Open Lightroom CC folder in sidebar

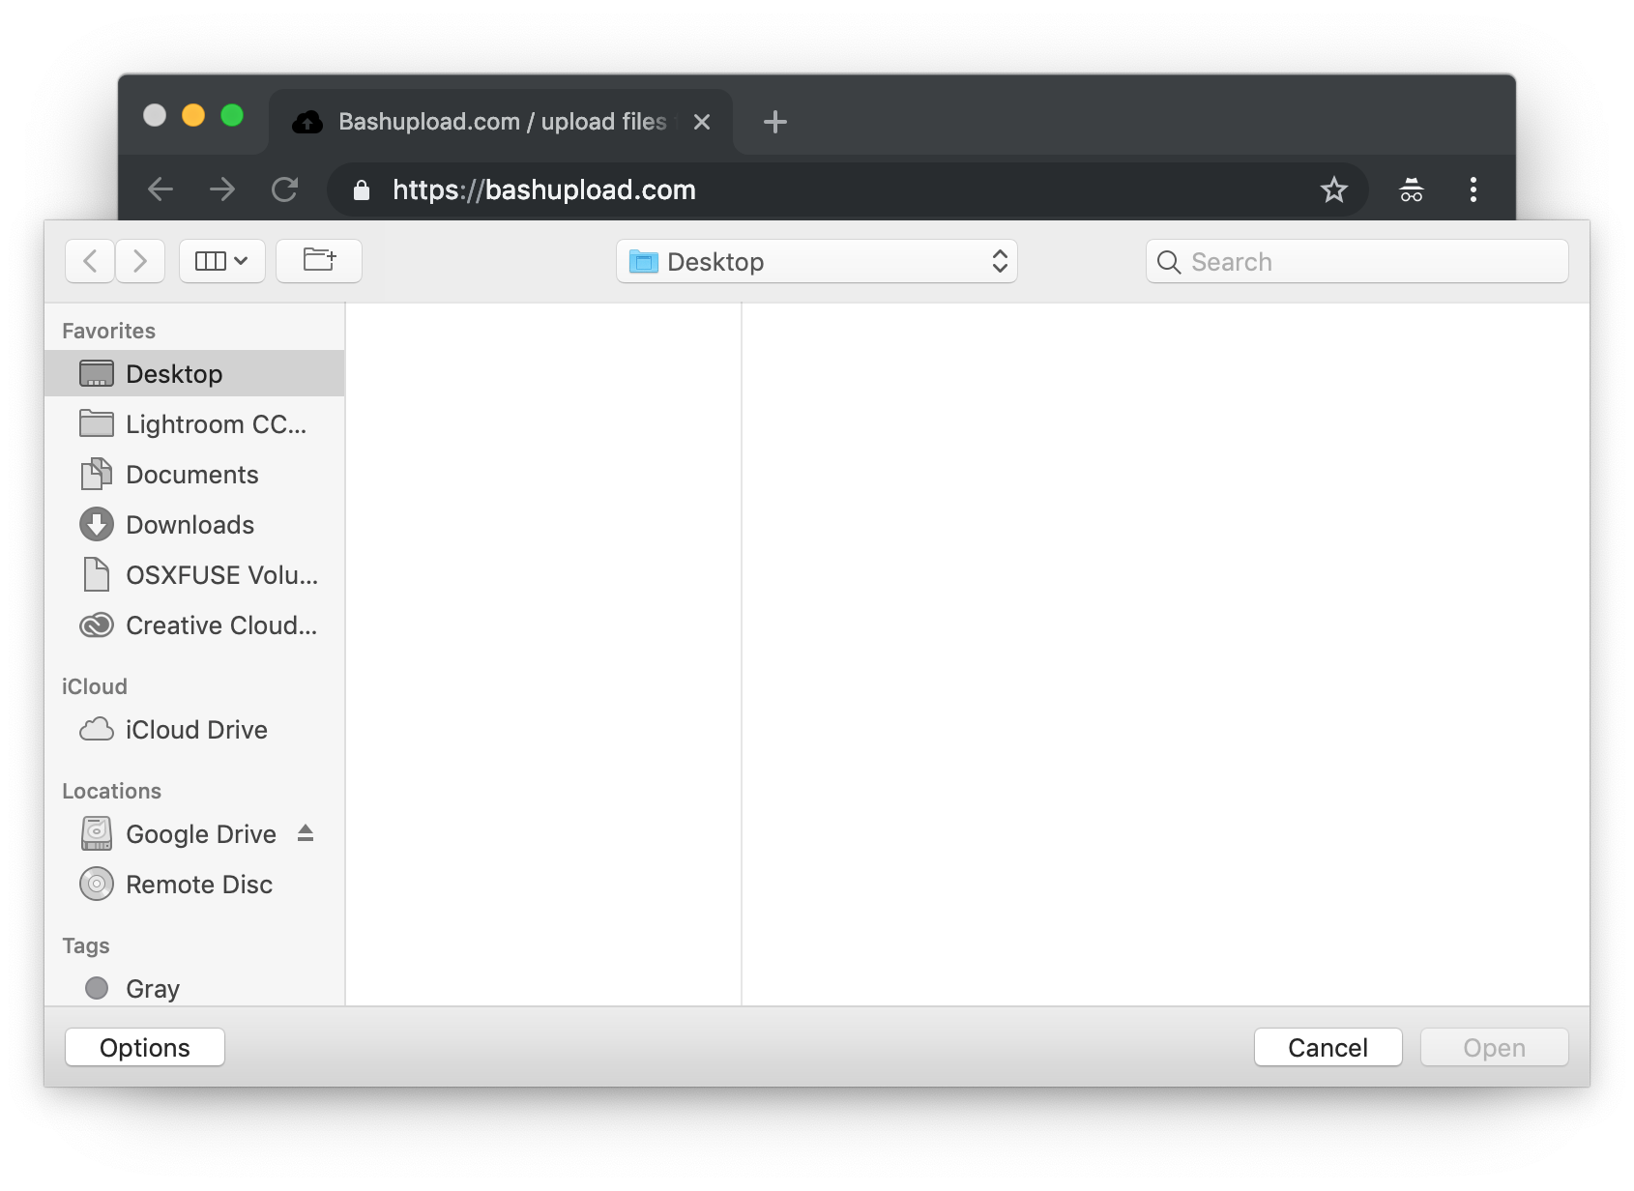tap(194, 424)
